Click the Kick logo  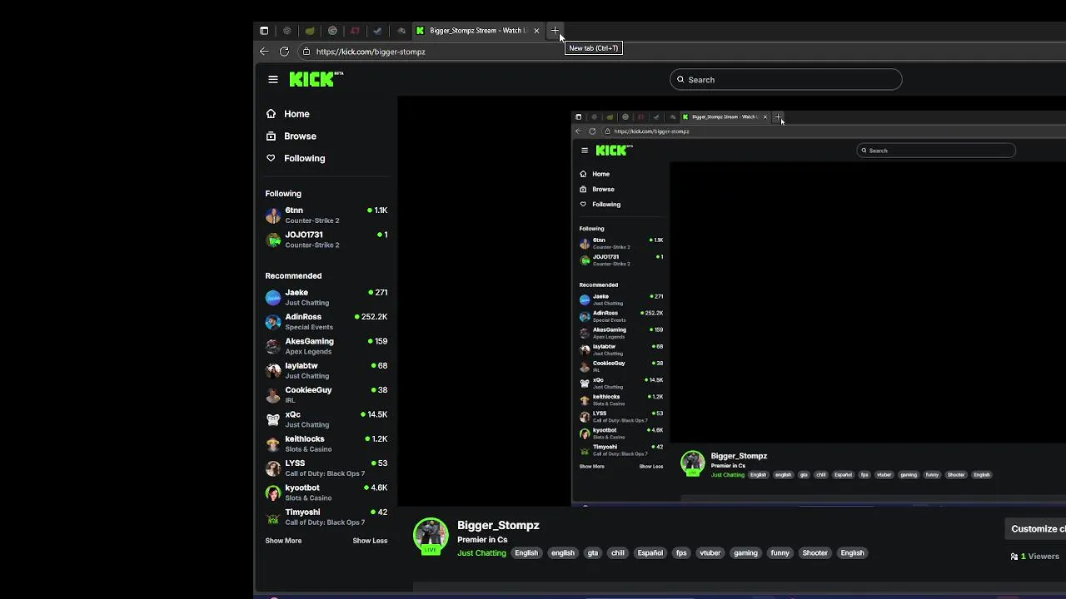[316, 79]
